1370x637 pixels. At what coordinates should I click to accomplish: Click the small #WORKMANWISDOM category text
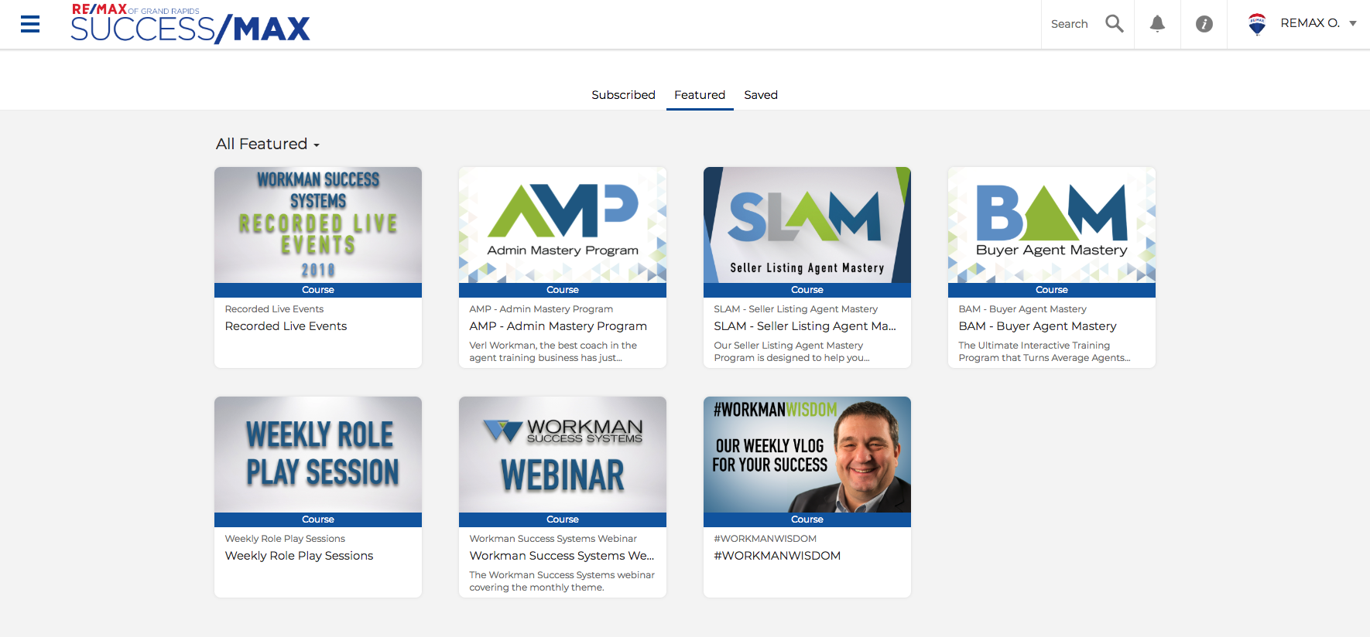coord(765,539)
